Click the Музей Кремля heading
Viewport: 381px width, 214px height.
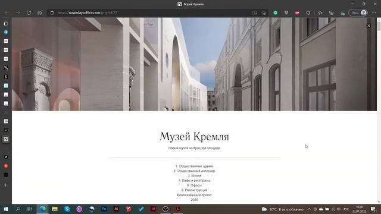pyautogui.click(x=195, y=136)
